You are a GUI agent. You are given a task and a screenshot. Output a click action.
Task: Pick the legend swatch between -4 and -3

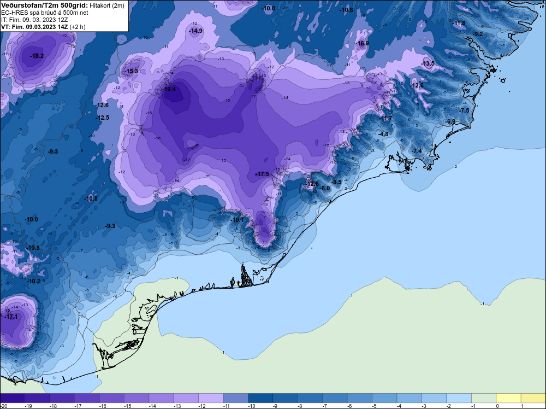click(410, 398)
